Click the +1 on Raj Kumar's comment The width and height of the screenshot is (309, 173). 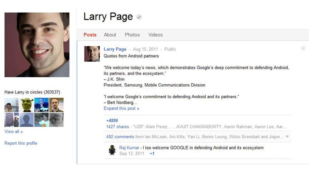[x=152, y=153]
